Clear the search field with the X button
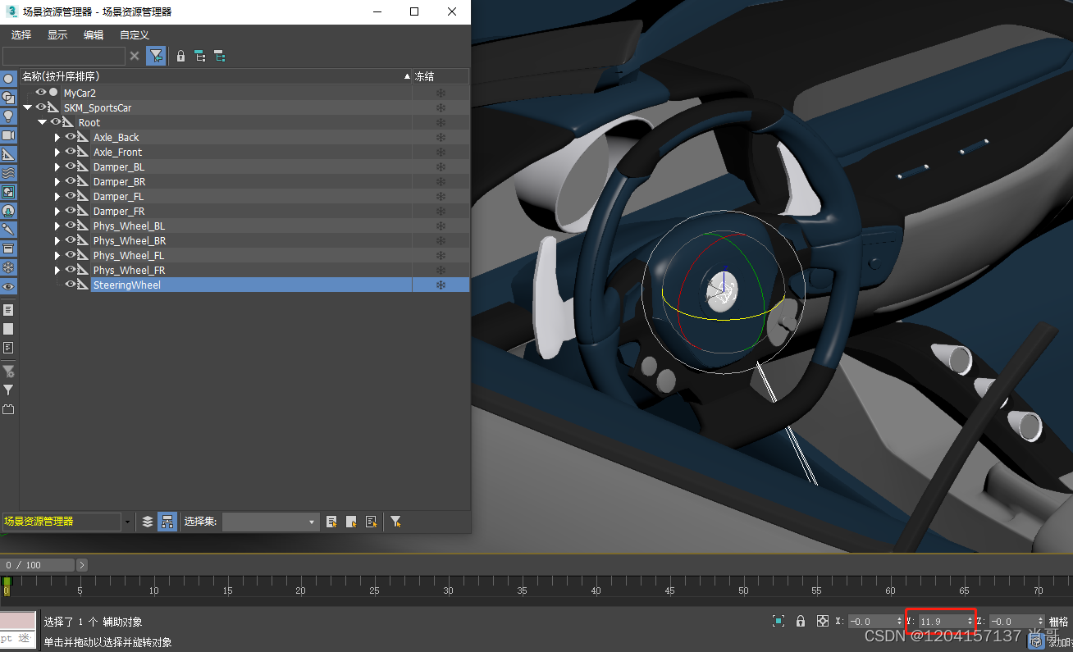 coord(135,56)
